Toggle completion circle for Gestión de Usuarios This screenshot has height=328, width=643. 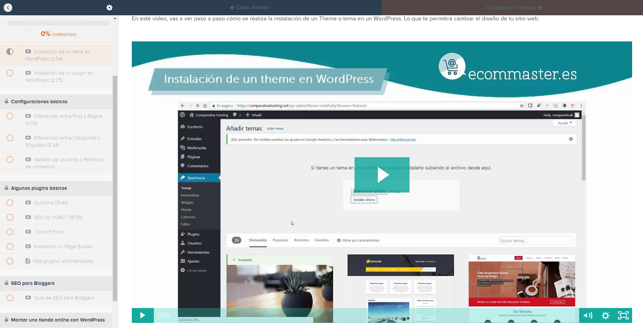pyautogui.click(x=10, y=160)
